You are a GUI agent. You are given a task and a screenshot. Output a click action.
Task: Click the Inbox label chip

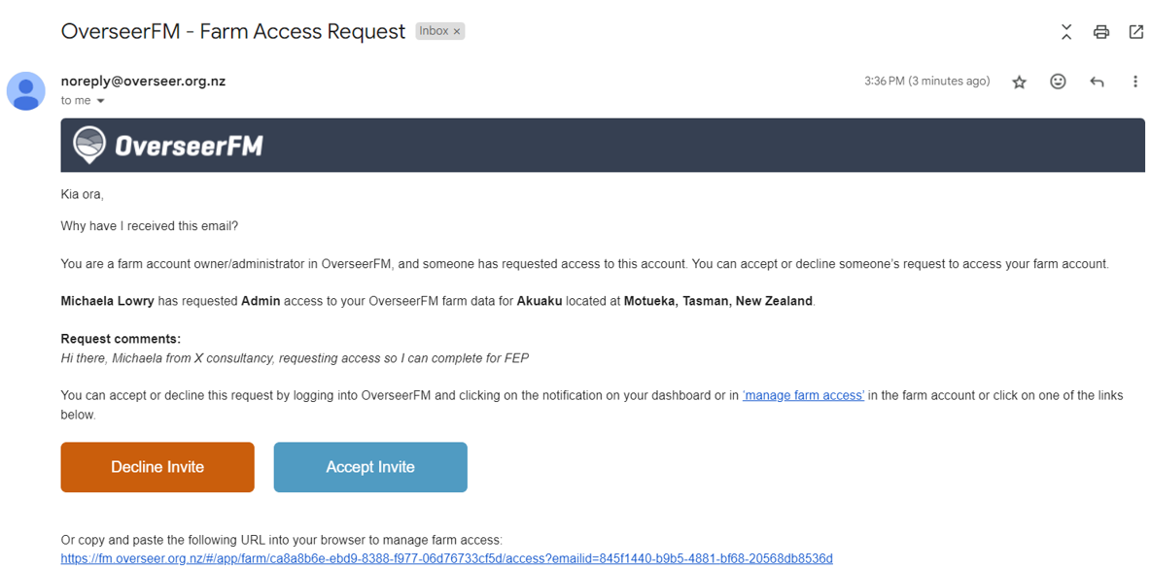coord(439,31)
